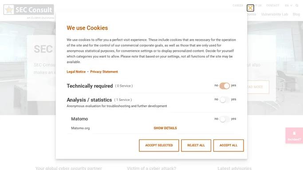Click the Accept All button
This screenshot has height=170, width=303.
tap(228, 146)
